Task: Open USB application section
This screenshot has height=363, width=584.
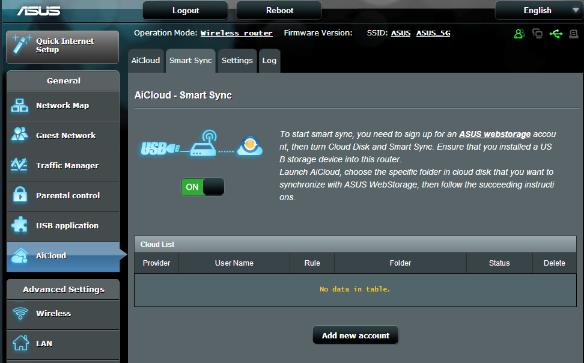Action: 63,226
